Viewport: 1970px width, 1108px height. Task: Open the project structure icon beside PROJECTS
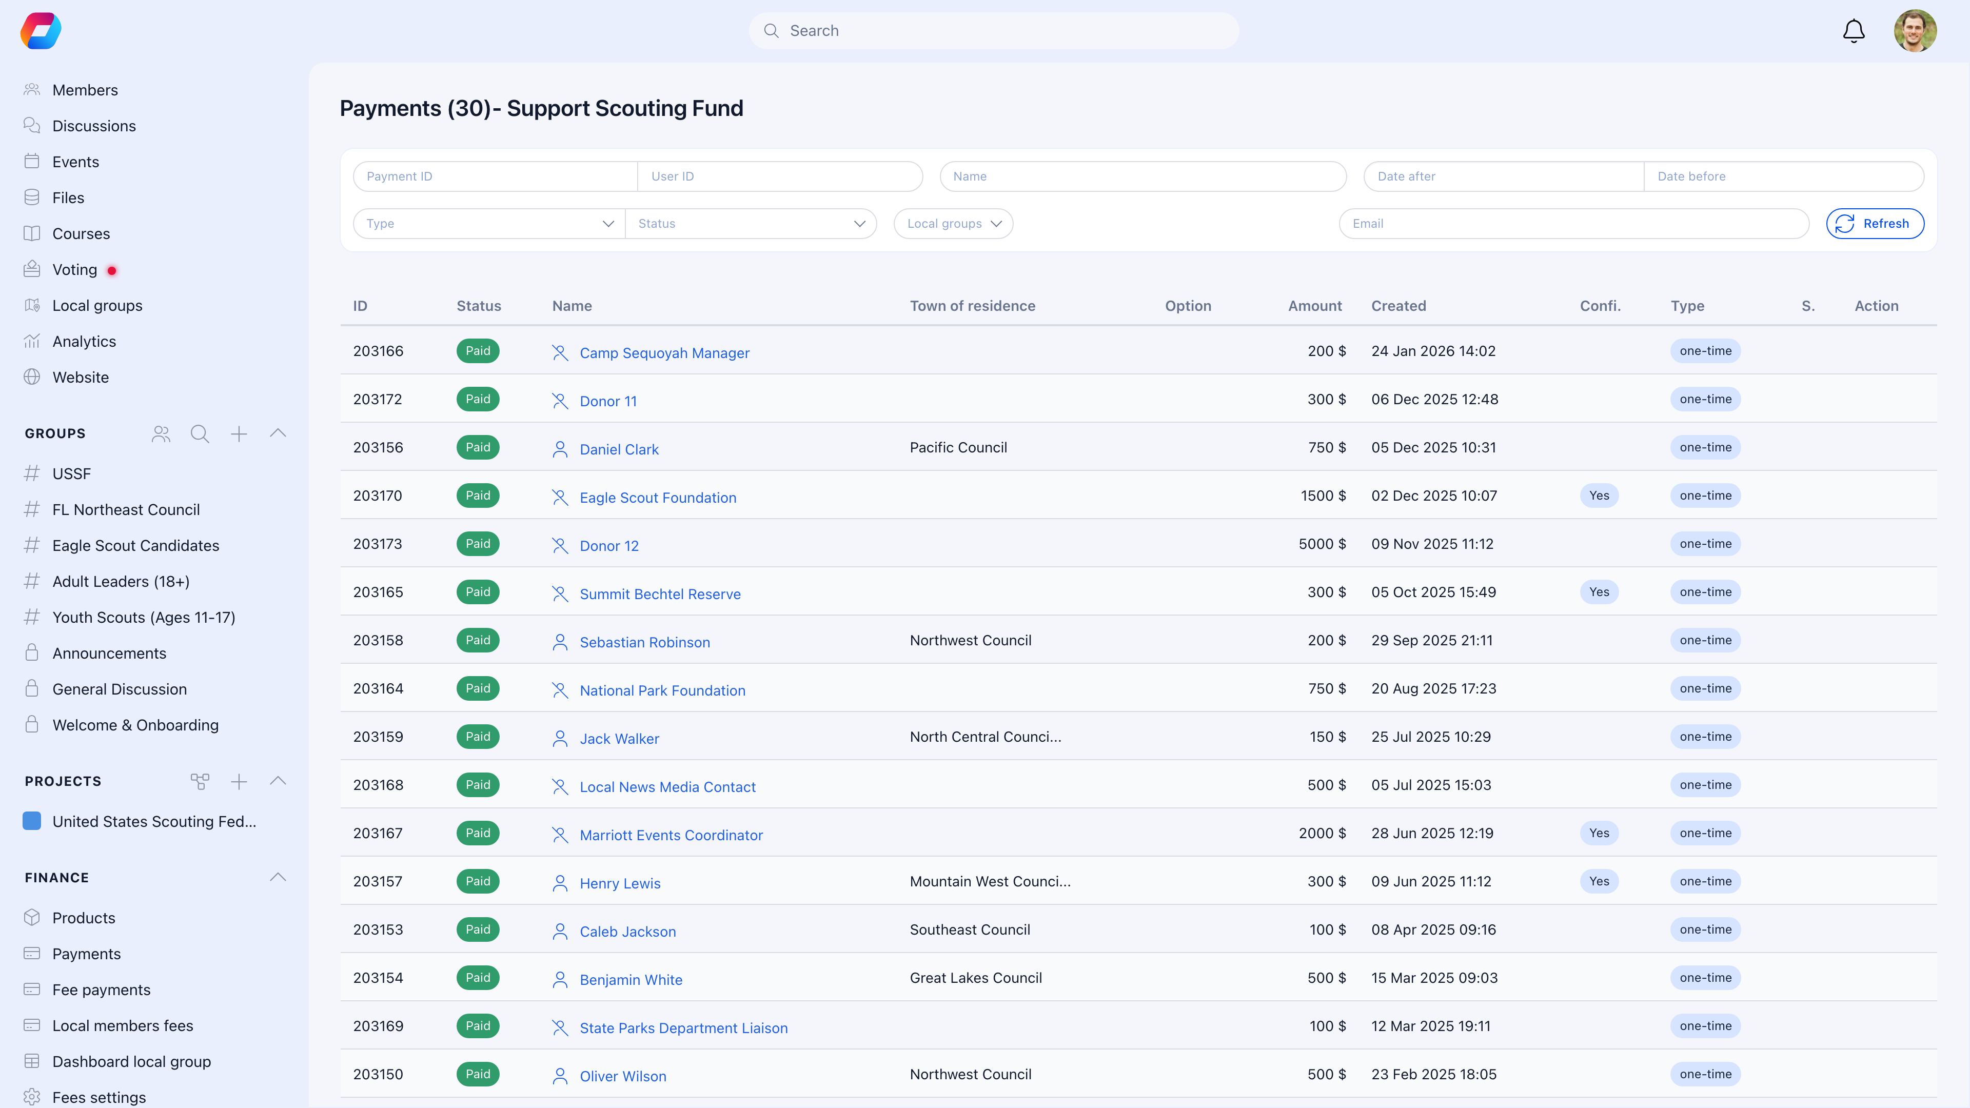pos(200,781)
